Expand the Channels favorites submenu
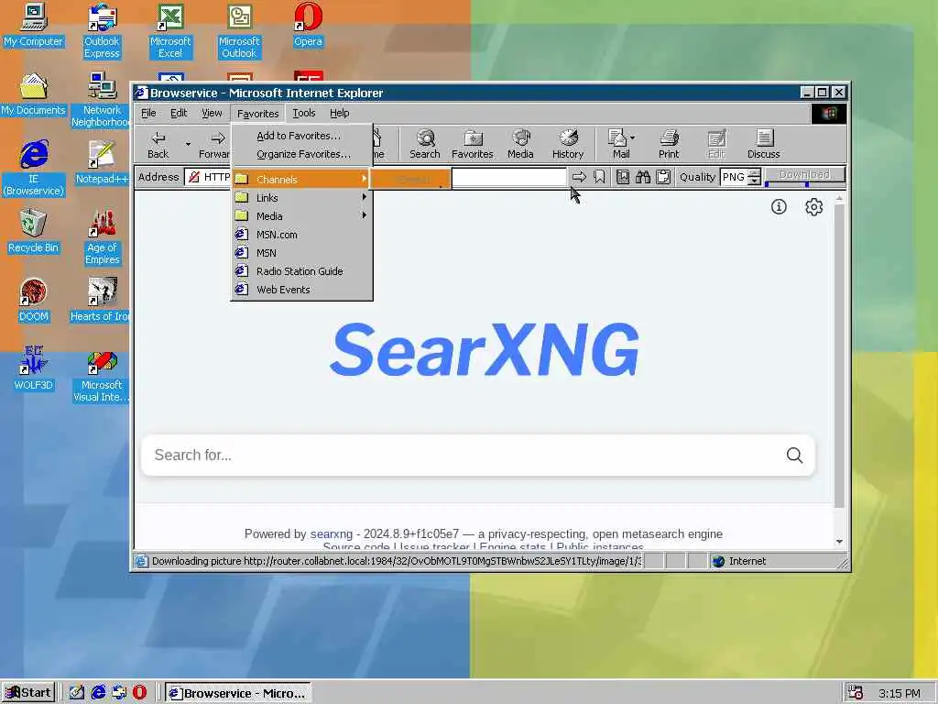 click(x=301, y=179)
